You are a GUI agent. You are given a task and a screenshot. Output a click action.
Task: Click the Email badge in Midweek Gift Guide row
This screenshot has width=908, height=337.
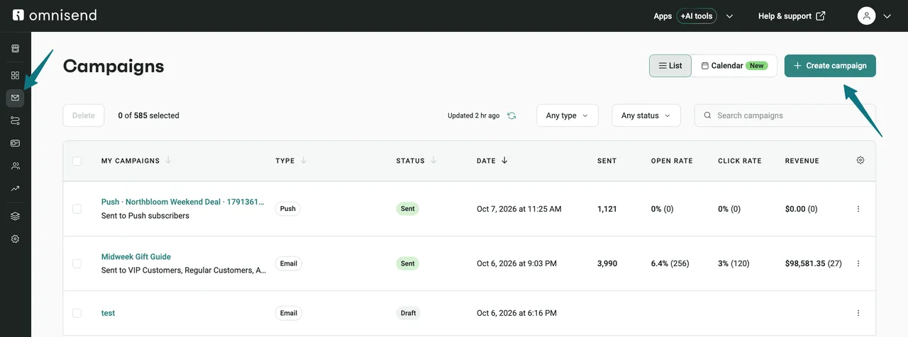click(289, 263)
